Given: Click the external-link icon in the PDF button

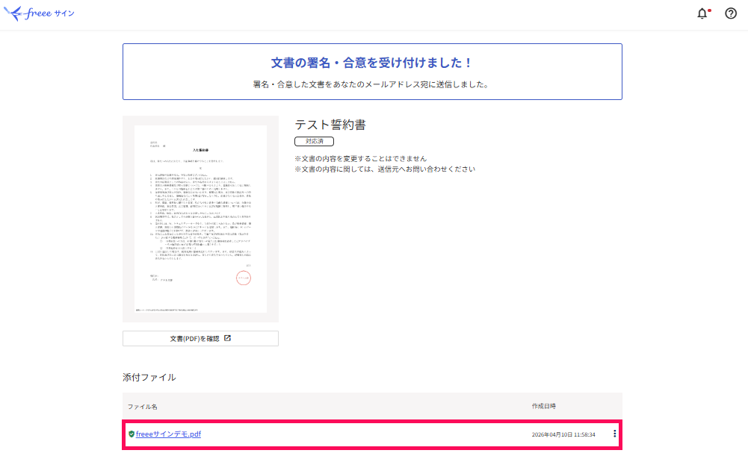Looking at the screenshot, I should point(228,338).
